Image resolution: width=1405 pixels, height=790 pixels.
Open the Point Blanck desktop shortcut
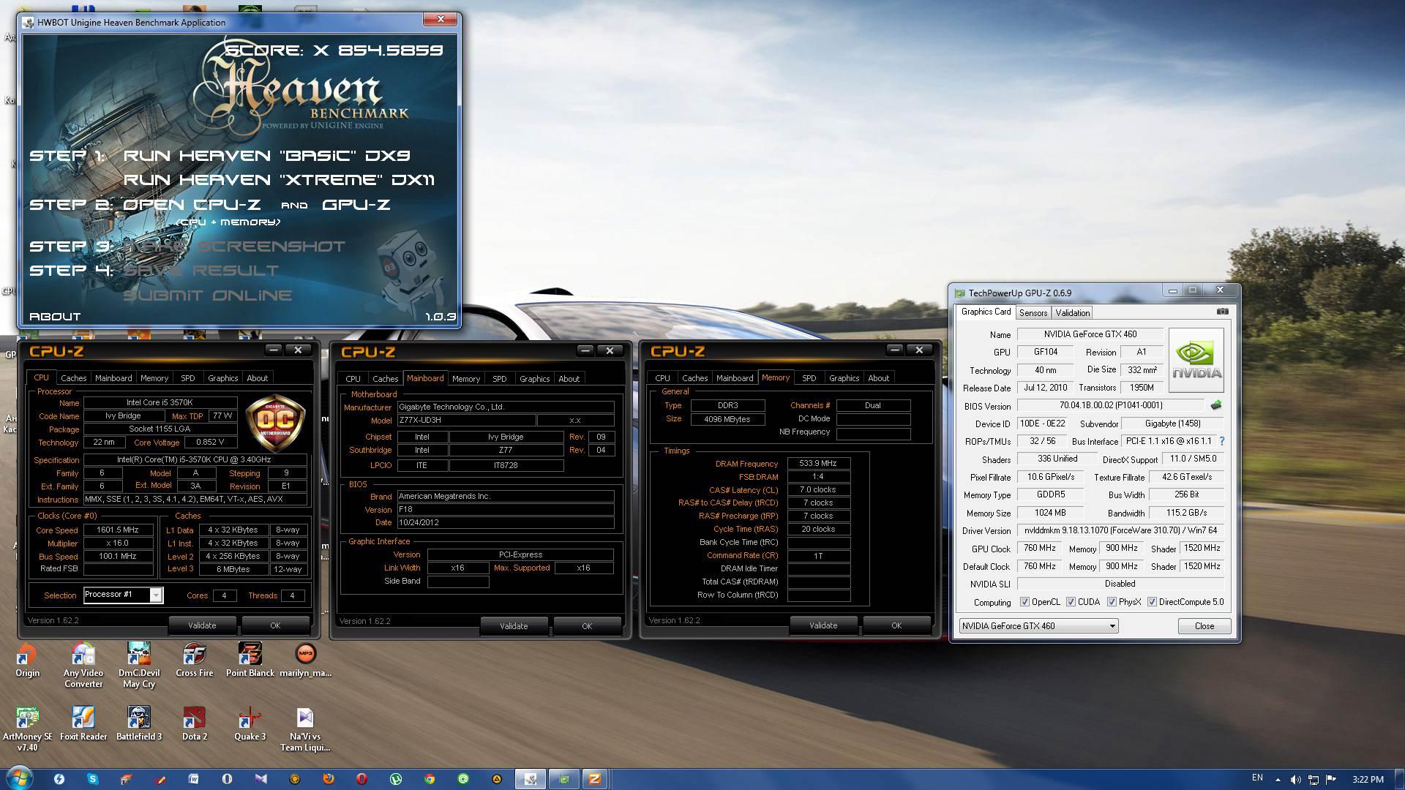[x=250, y=660]
